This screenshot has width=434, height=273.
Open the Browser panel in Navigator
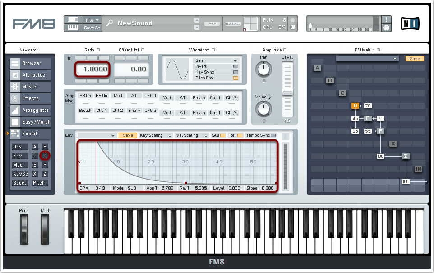click(x=30, y=64)
